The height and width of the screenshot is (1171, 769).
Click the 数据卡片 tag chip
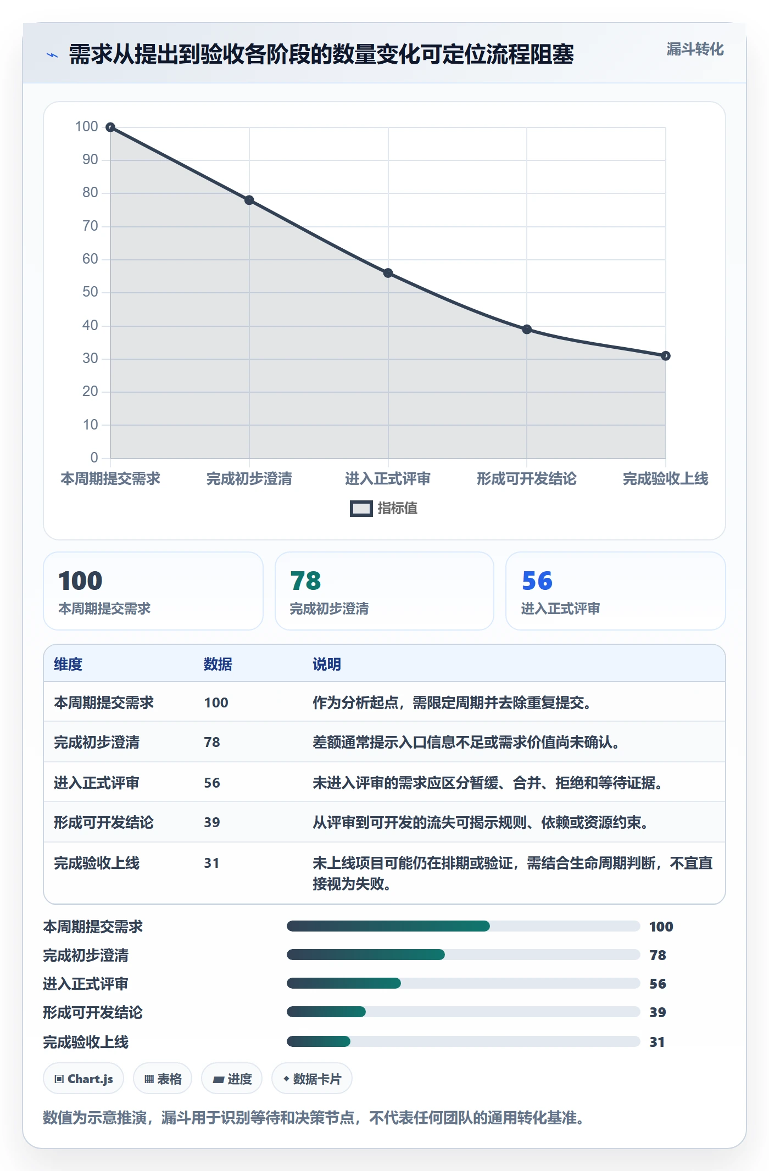[x=312, y=1079]
